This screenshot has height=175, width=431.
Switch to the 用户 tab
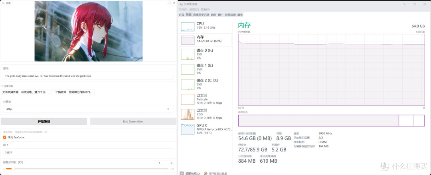(221, 15)
